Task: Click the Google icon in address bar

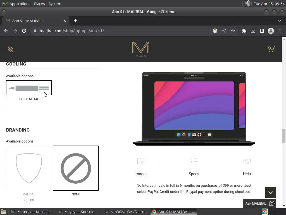Action: click(x=215, y=31)
